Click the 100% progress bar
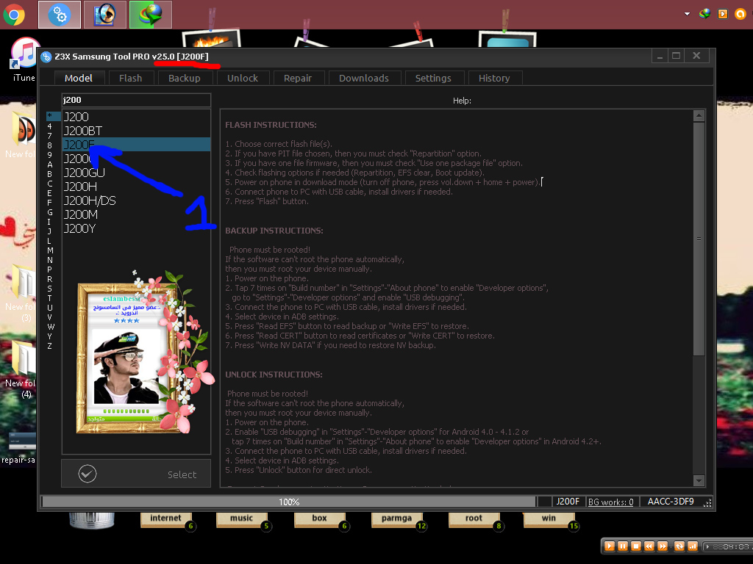 [288, 502]
